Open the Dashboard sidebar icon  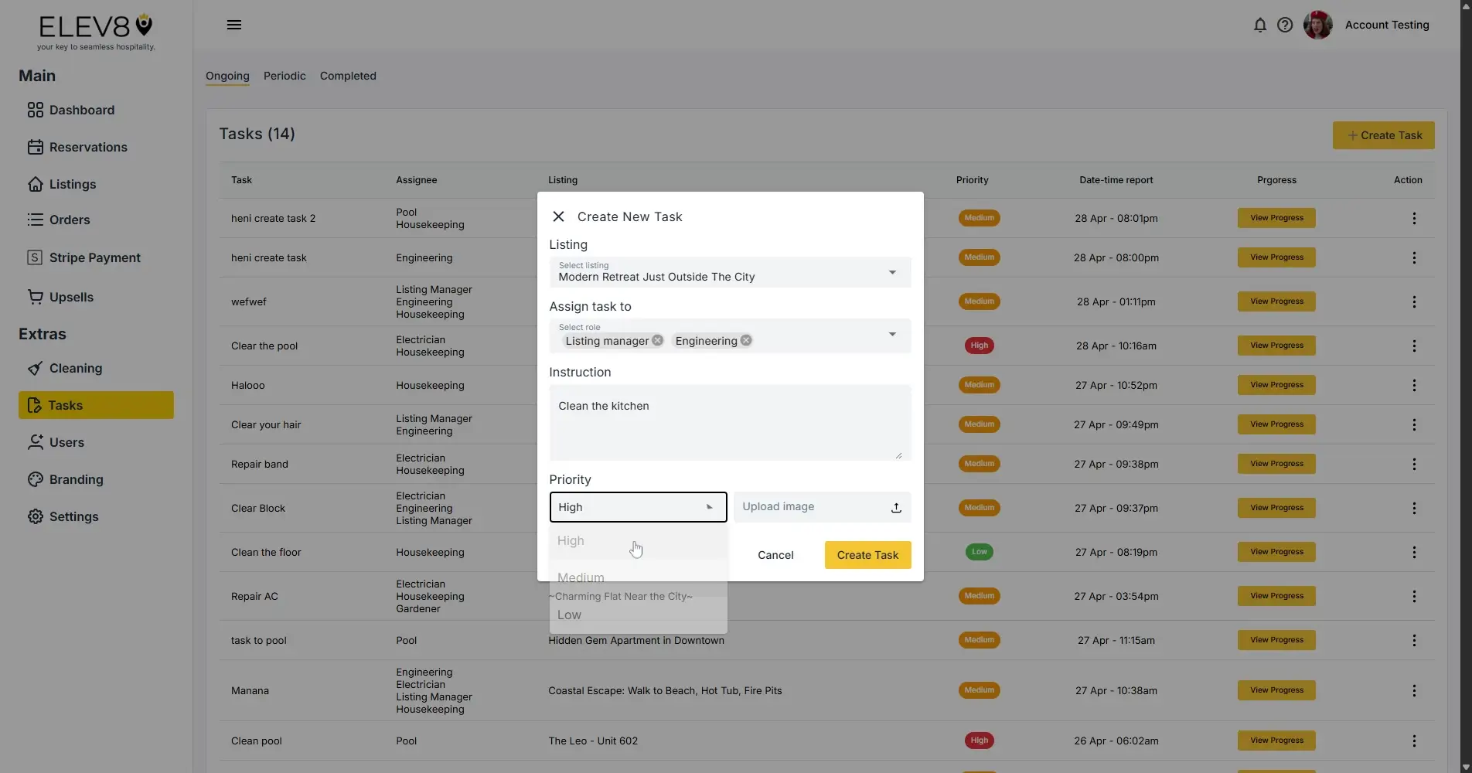tap(36, 110)
